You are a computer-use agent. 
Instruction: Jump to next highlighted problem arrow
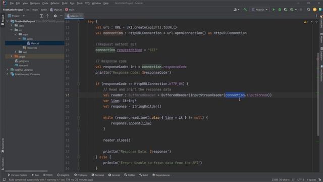(x=316, y=22)
